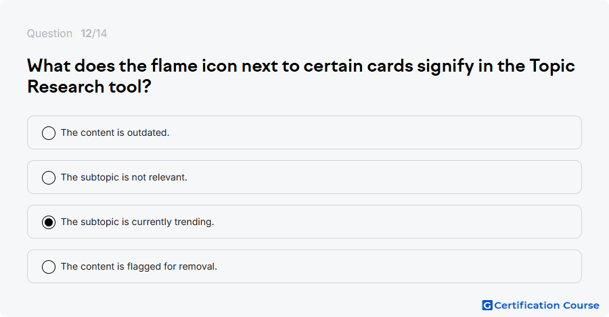Open the Certification Course link text
This screenshot has height=317, width=609.
point(547,306)
